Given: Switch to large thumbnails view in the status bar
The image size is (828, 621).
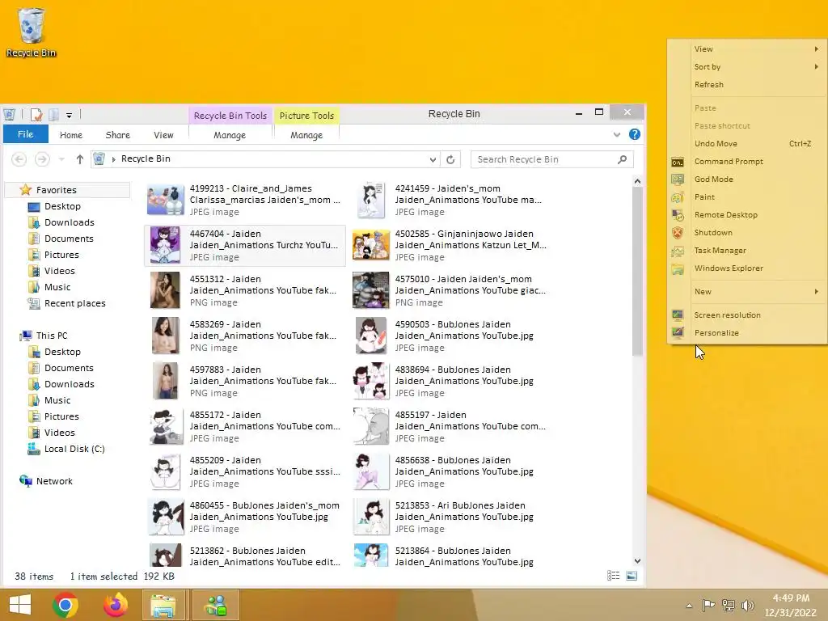Looking at the screenshot, I should (632, 576).
